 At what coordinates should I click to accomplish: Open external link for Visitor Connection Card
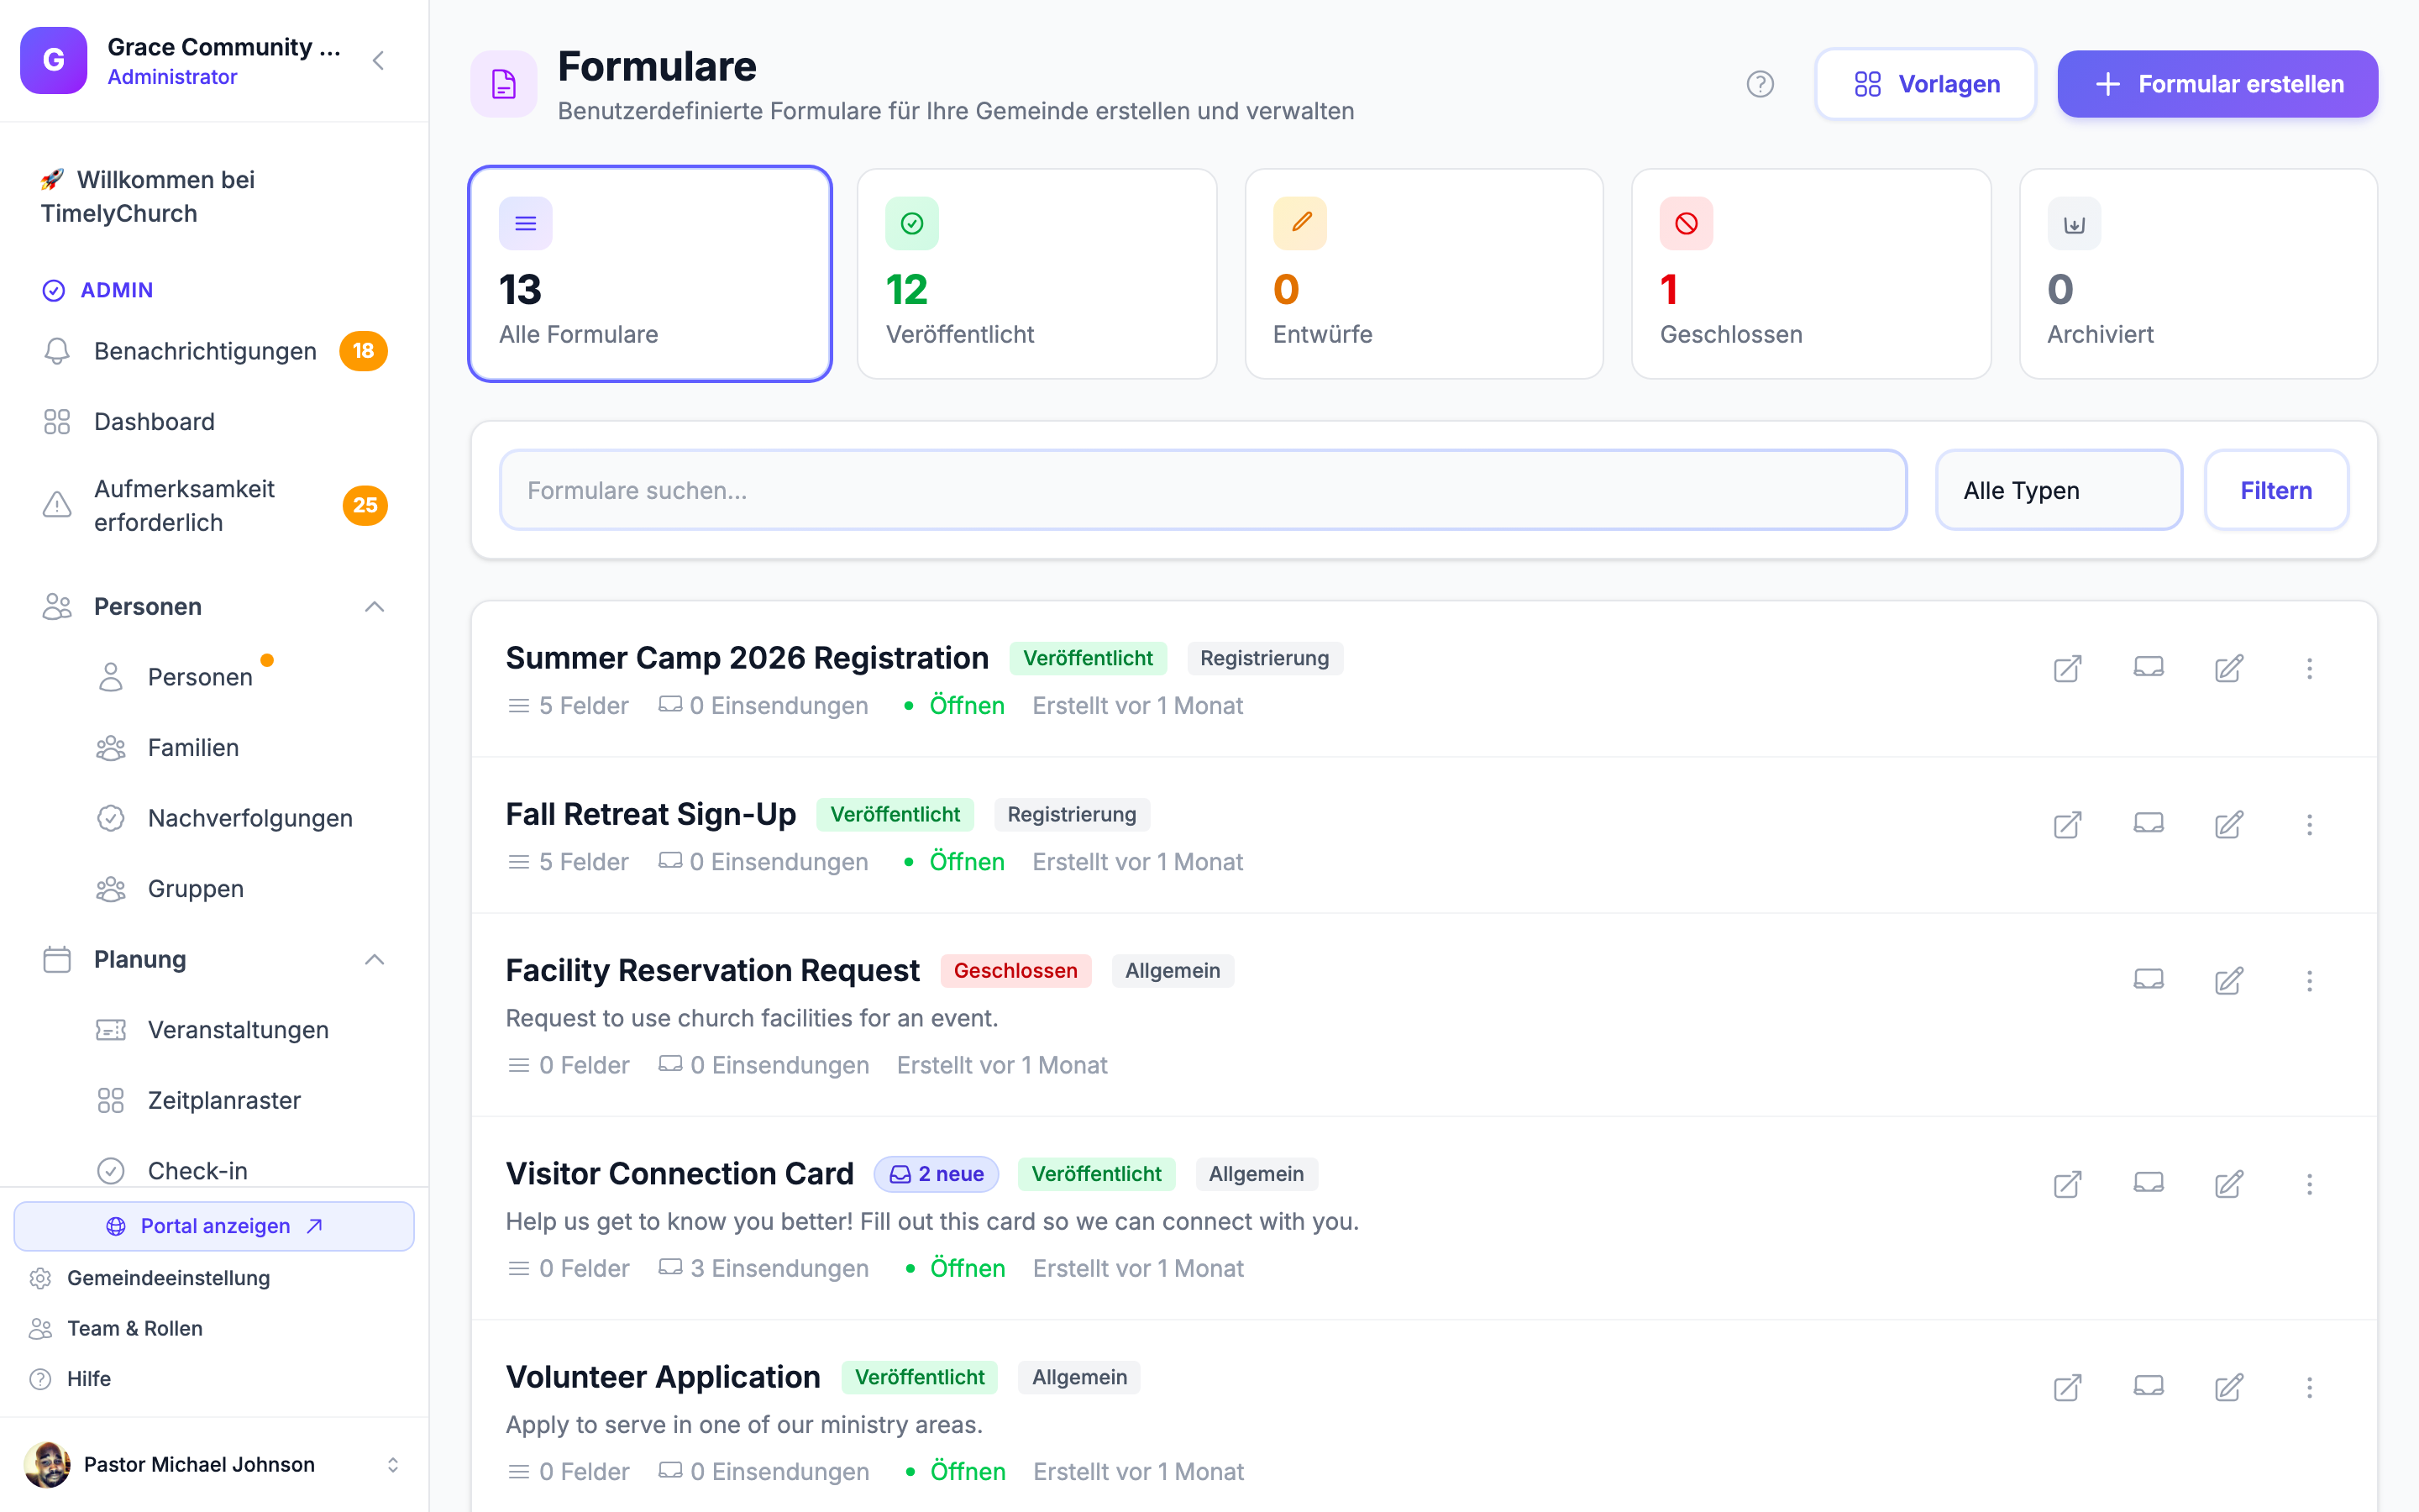[x=2067, y=1184]
